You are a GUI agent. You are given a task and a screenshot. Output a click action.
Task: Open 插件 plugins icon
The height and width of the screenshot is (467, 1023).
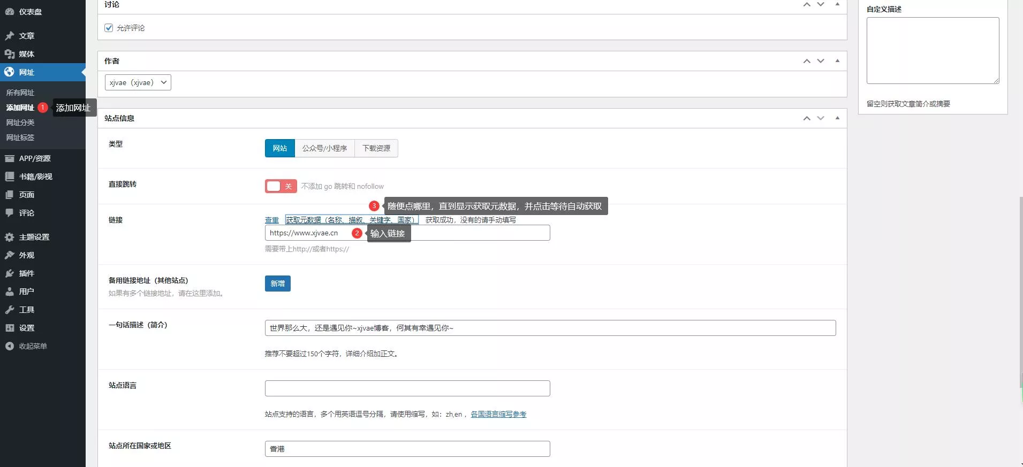tap(10, 273)
